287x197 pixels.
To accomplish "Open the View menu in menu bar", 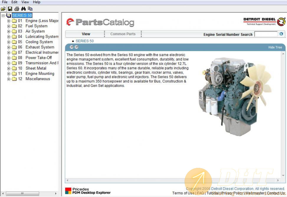I will pos(25,2).
